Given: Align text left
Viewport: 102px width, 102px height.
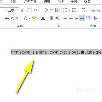Looking at the screenshot, I should (x=65, y=18).
